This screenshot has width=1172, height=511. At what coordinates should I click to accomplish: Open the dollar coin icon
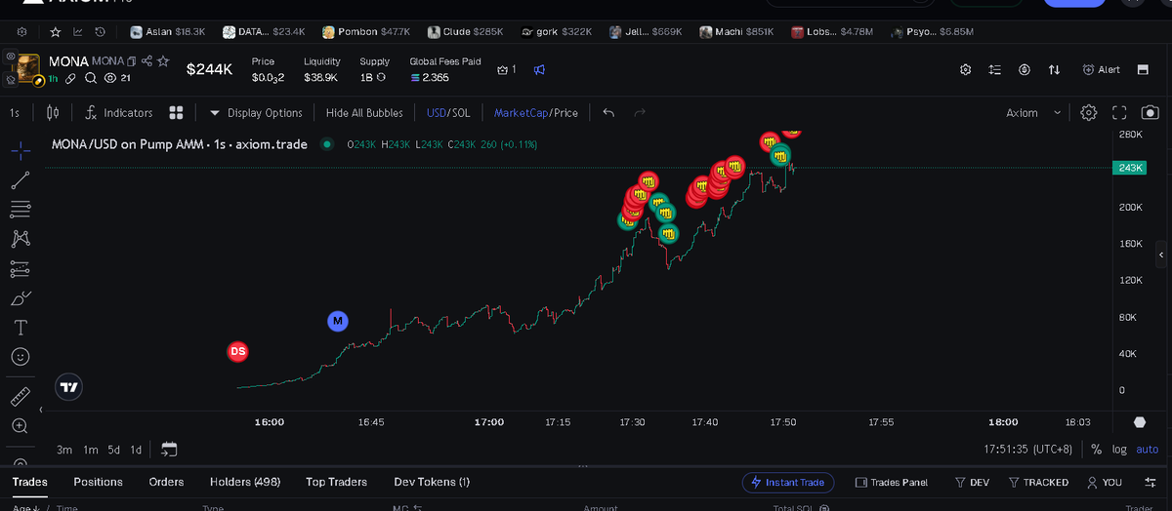pyautogui.click(x=1025, y=70)
